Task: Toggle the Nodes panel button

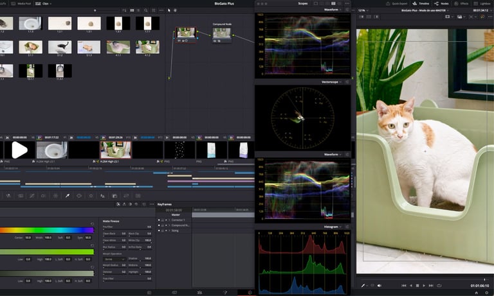Action: (441, 4)
